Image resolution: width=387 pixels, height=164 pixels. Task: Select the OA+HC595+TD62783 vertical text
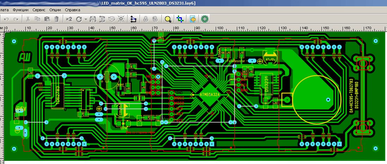pos(351,96)
